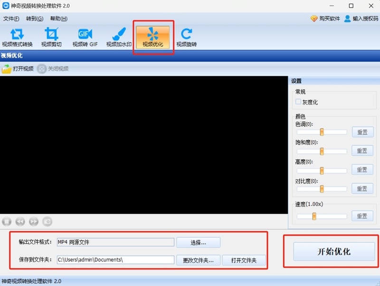Click the save folder path input field
Image resolution: width=380 pixels, height=286 pixels.
[114, 260]
